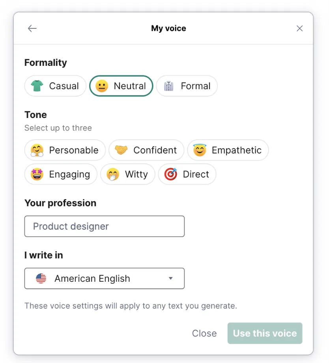Click the halo face Empathetic emoji
The height and width of the screenshot is (363, 329).
coord(200,150)
